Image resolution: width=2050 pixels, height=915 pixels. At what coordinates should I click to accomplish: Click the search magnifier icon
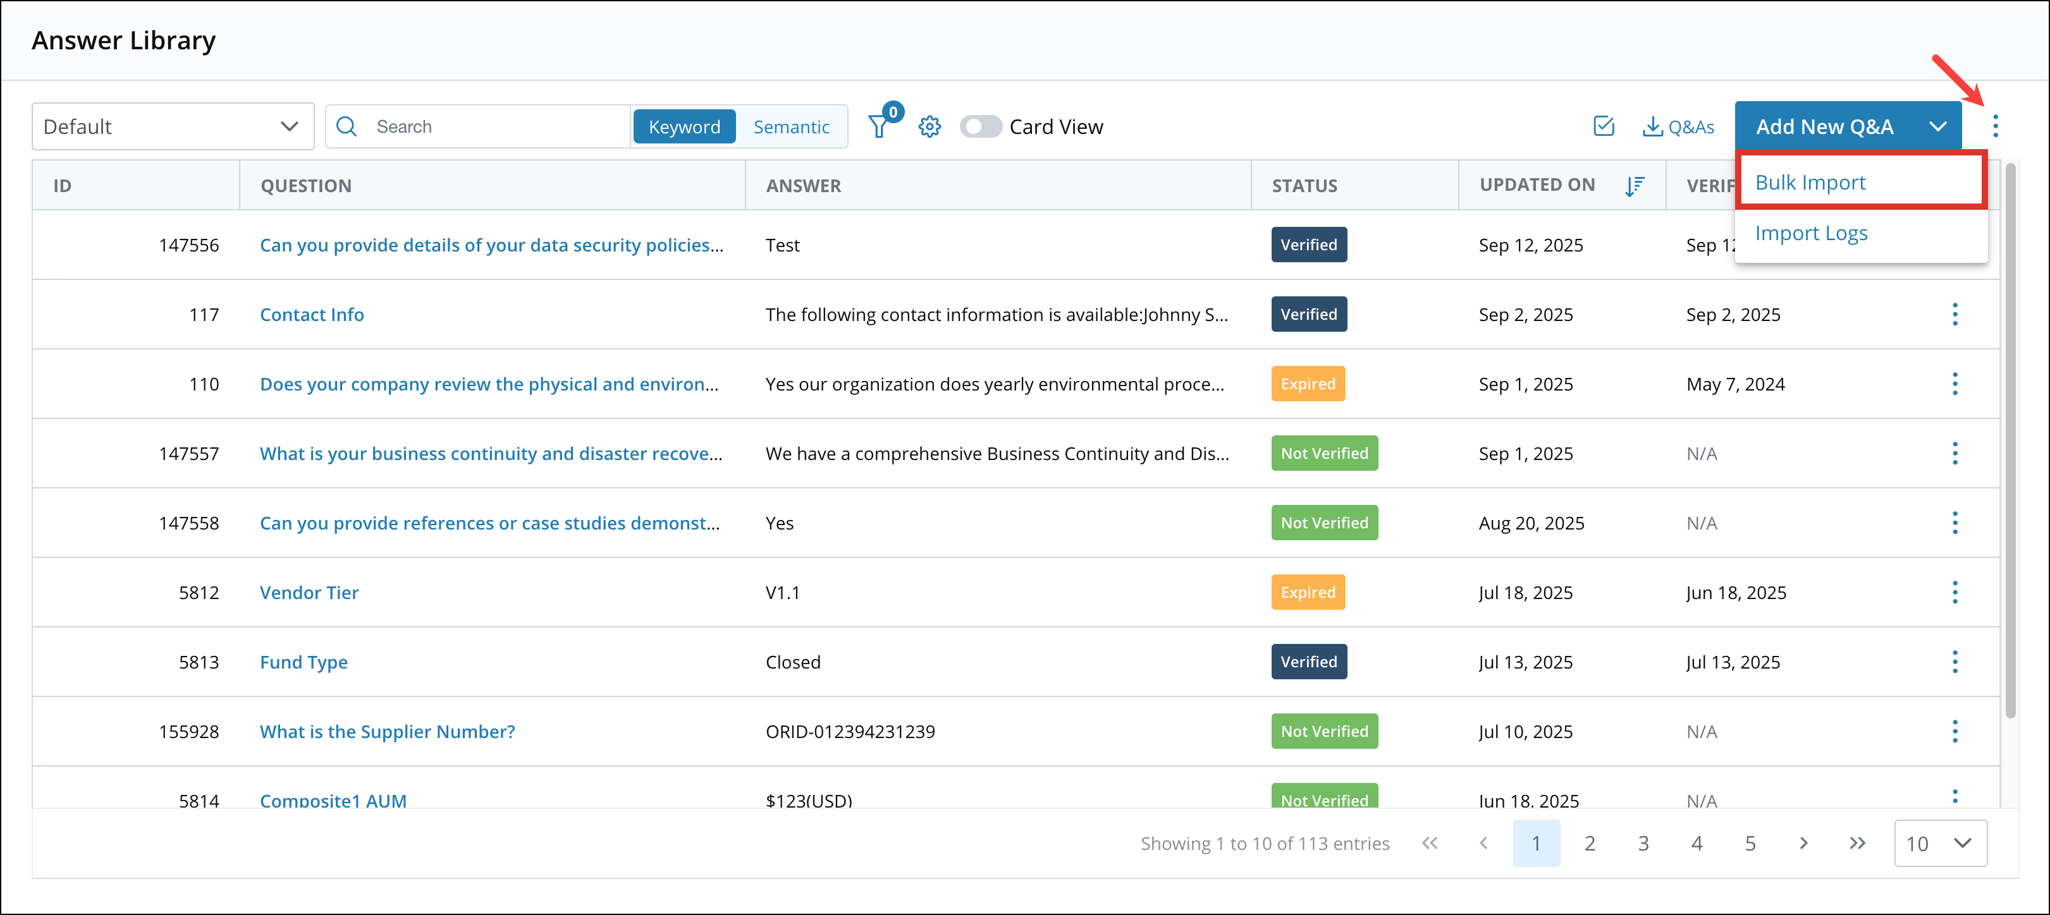[x=347, y=126]
